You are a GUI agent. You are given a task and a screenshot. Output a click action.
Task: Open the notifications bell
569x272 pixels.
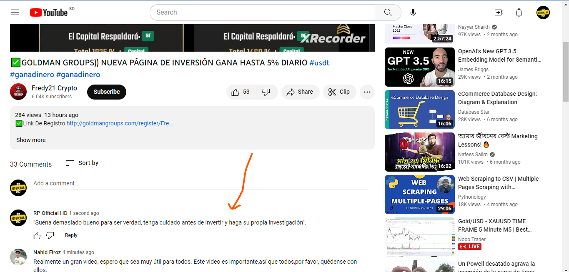[x=519, y=12]
